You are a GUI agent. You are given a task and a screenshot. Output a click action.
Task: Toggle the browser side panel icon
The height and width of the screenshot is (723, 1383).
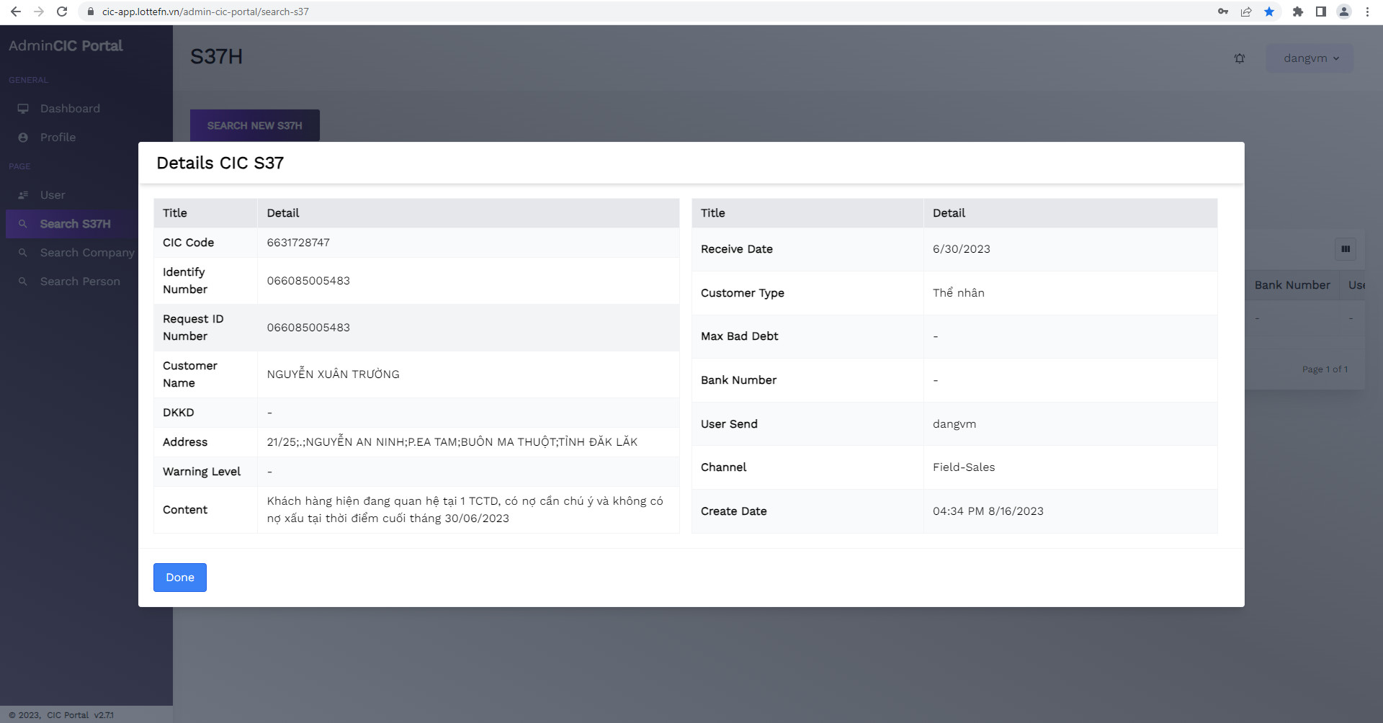1321,12
